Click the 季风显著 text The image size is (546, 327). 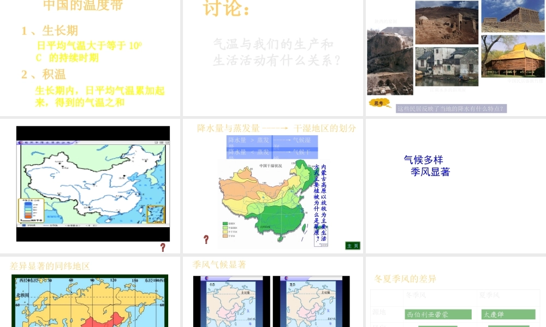(x=430, y=172)
